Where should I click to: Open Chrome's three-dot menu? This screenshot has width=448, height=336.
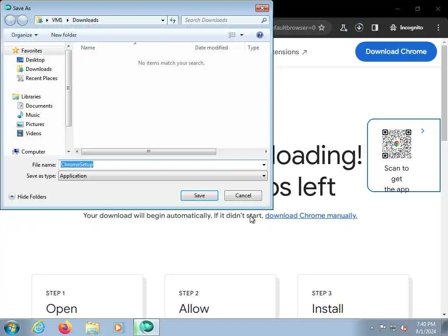point(438,28)
